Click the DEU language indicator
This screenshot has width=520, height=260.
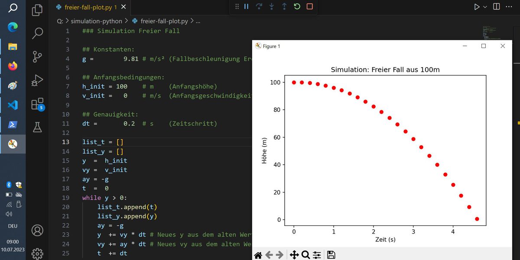(13, 226)
